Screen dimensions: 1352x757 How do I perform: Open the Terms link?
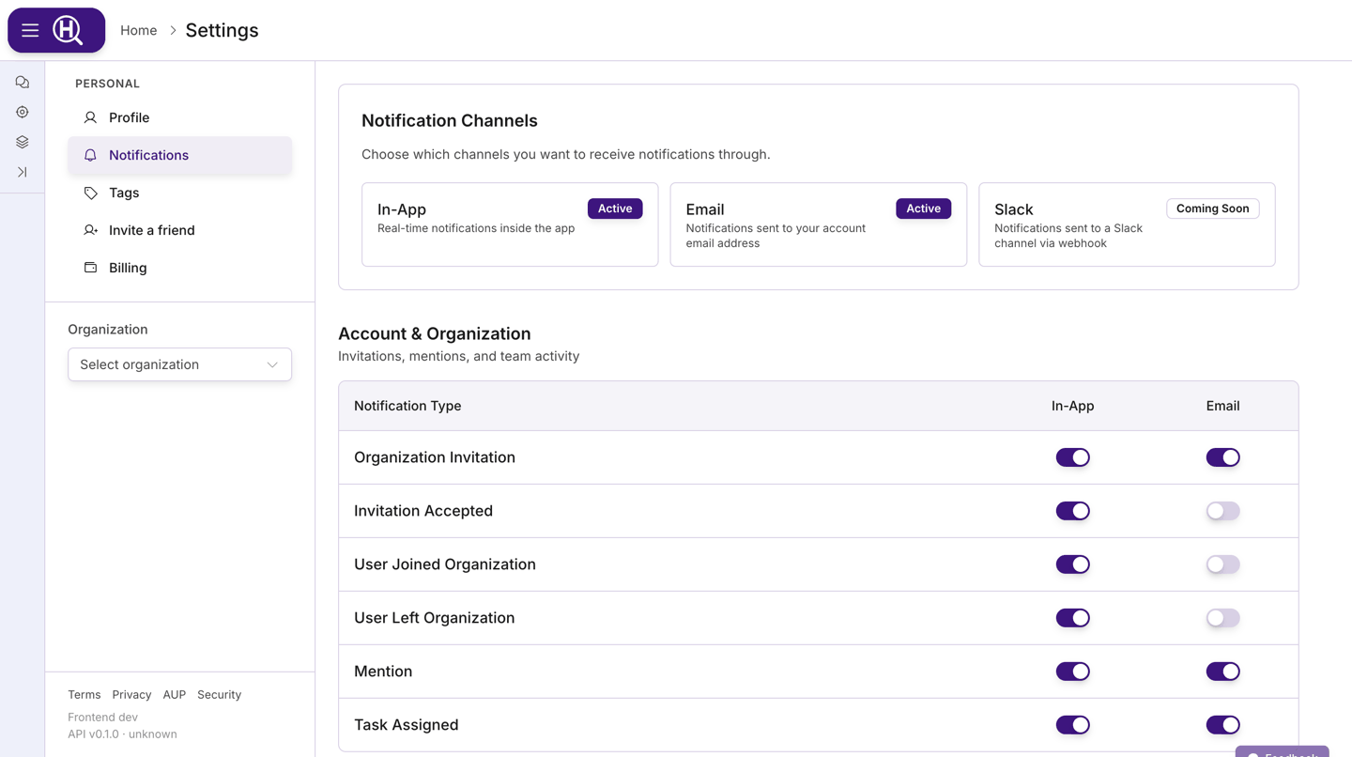84,695
